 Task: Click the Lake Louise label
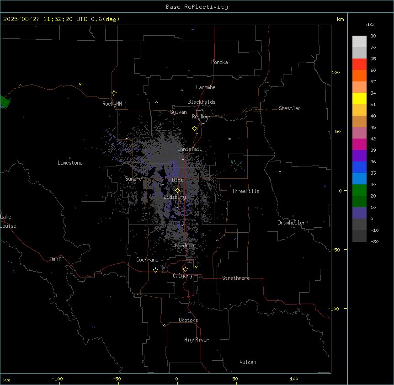click(8, 221)
